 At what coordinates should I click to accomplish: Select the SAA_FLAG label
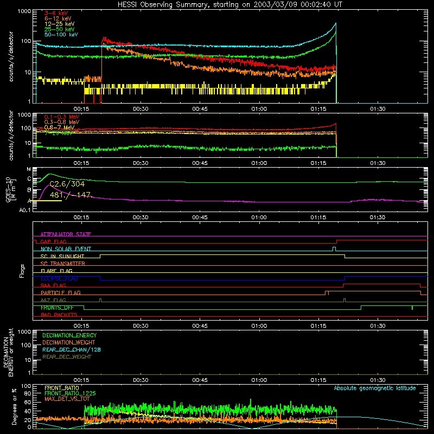53,285
